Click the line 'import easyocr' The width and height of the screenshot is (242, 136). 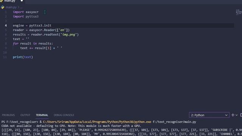pyautogui.click(x=26, y=12)
